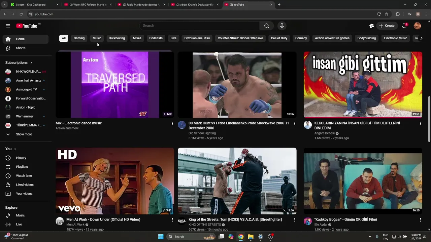This screenshot has height=242, width=431.
Task: Play the Traversed Path mix thumbnail
Action: (115, 85)
